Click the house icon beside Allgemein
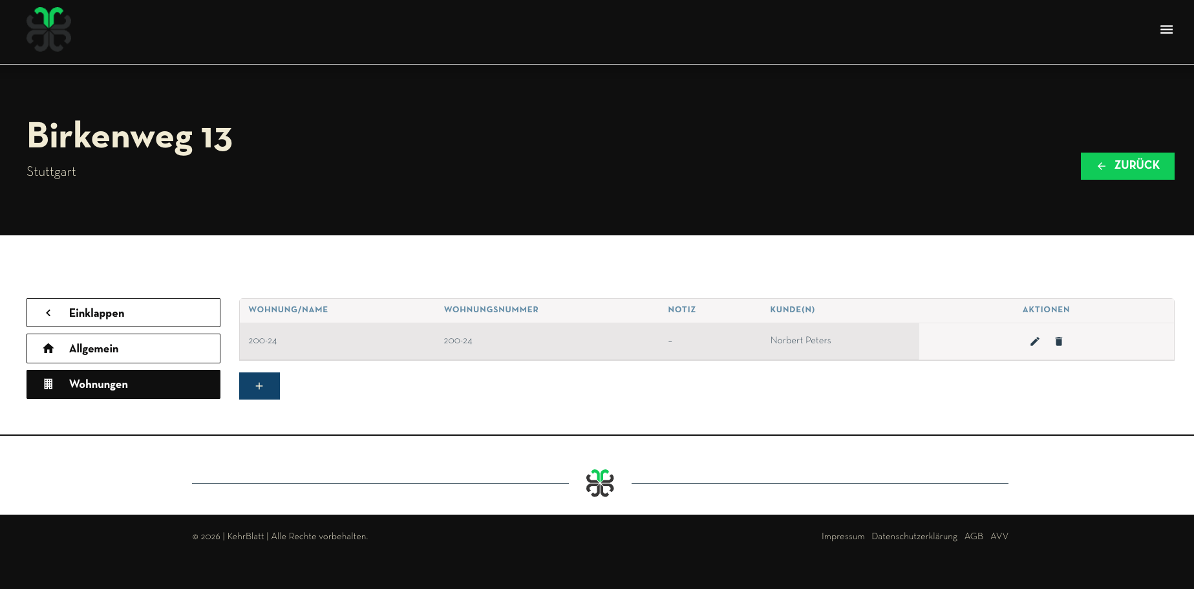 click(48, 348)
